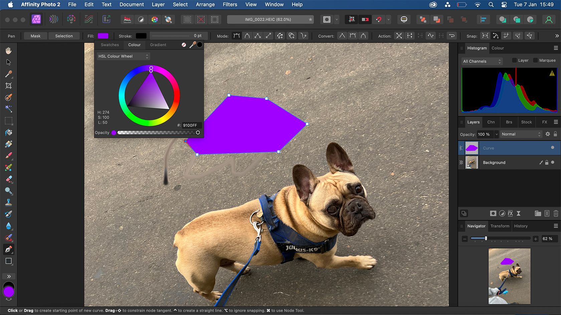Select the Crop tool

pyautogui.click(x=9, y=85)
